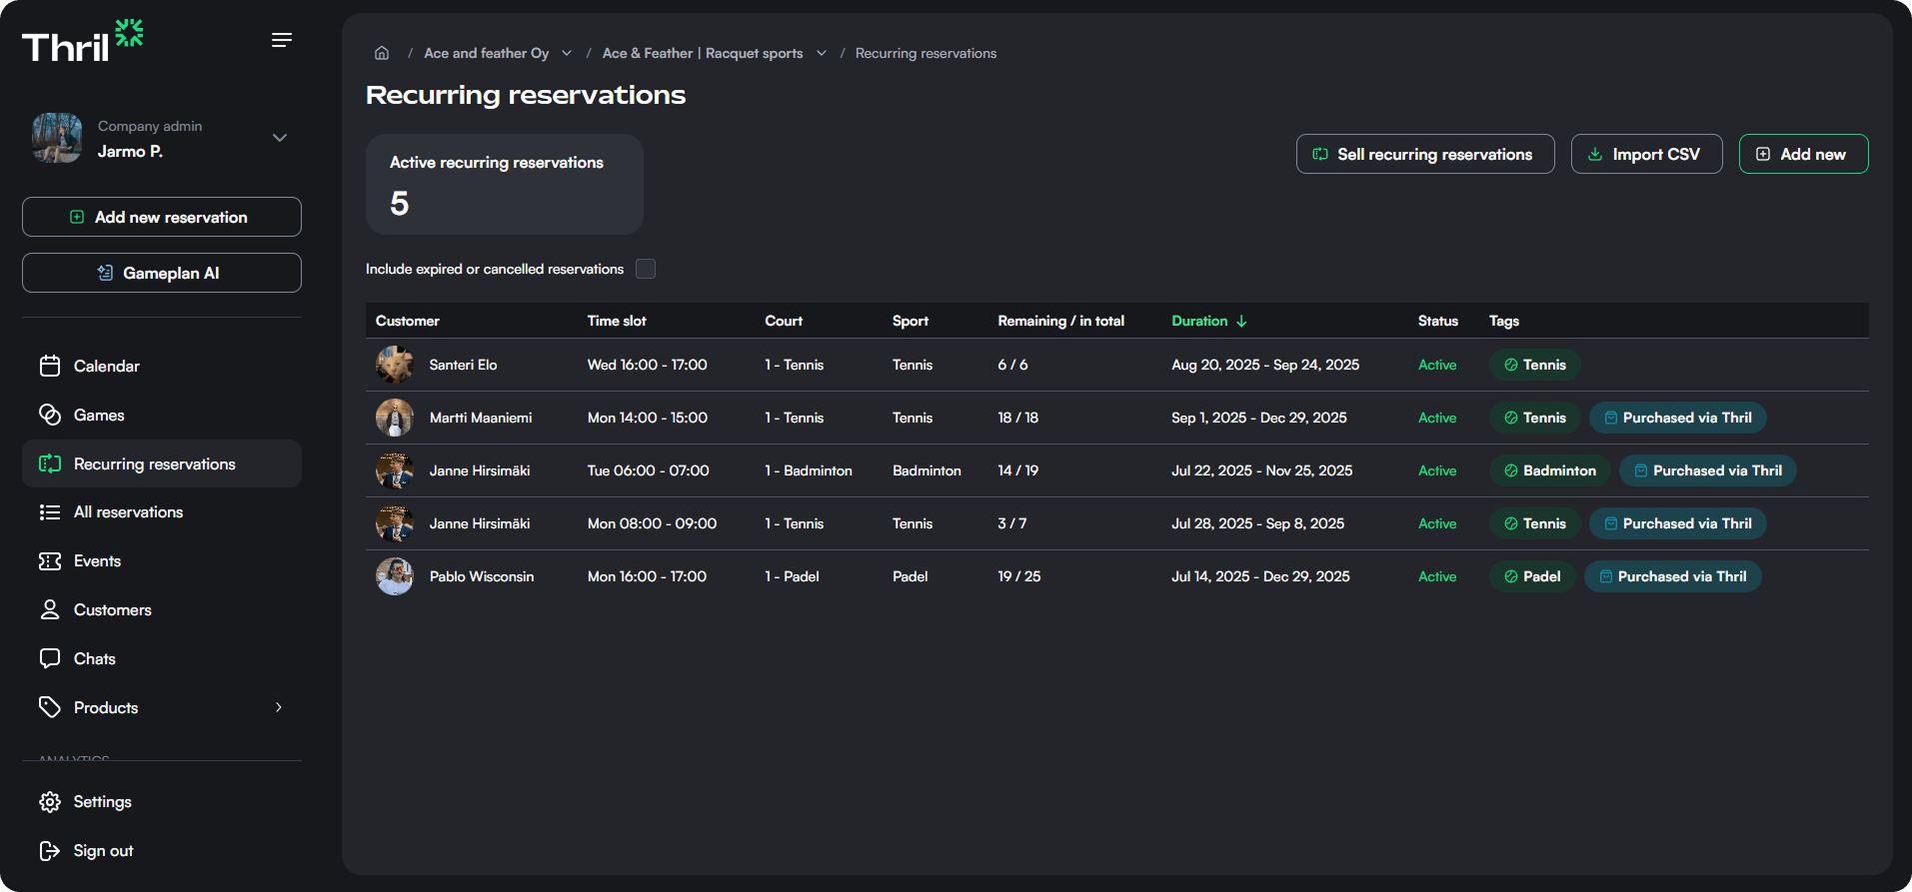This screenshot has width=1912, height=892.
Task: Click the Sign out icon
Action: click(x=50, y=851)
